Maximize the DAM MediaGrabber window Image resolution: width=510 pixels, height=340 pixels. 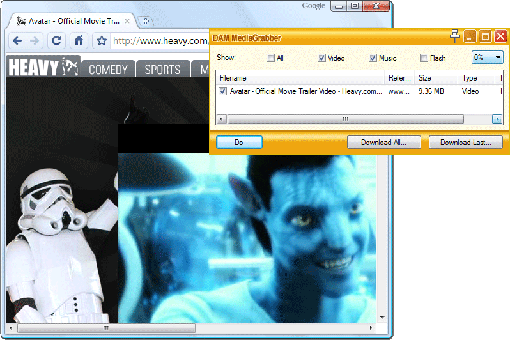pyautogui.click(x=485, y=36)
